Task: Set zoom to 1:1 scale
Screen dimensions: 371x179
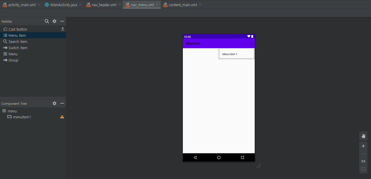Action: tap(363, 161)
